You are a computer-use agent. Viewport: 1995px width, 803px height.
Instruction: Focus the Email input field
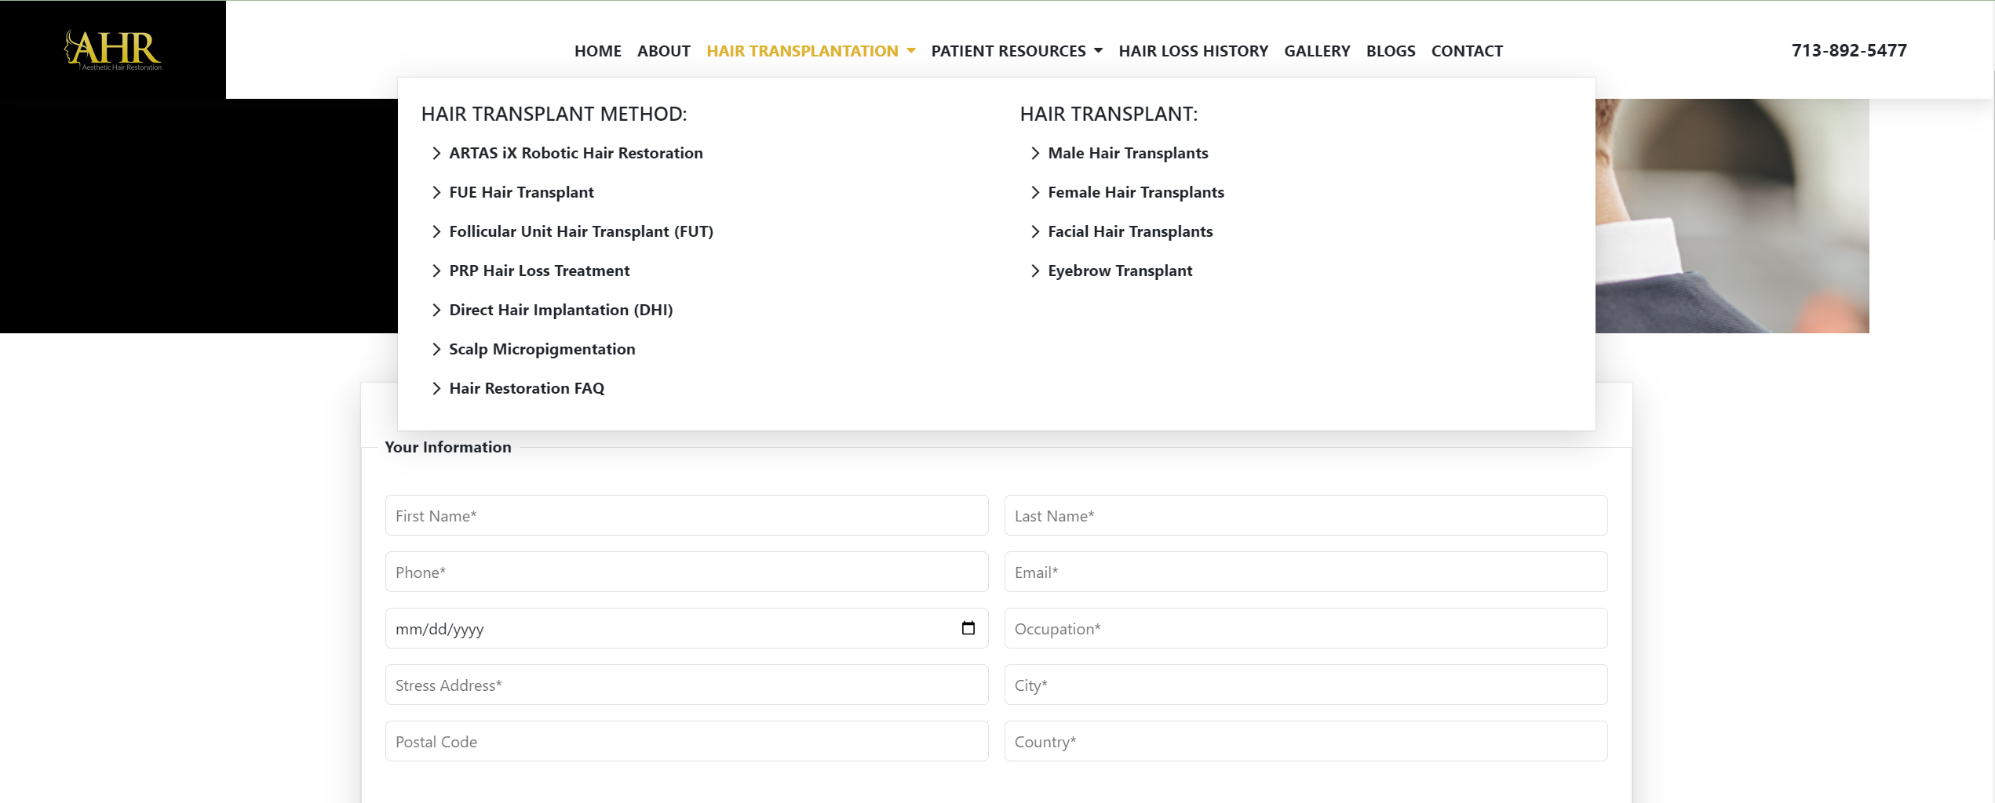point(1305,572)
